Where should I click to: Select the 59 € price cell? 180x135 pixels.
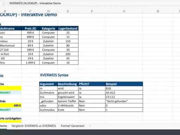pyautogui.click(x=30, y=58)
